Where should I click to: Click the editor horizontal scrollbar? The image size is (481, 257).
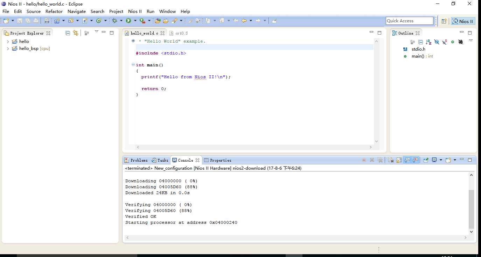254,147
